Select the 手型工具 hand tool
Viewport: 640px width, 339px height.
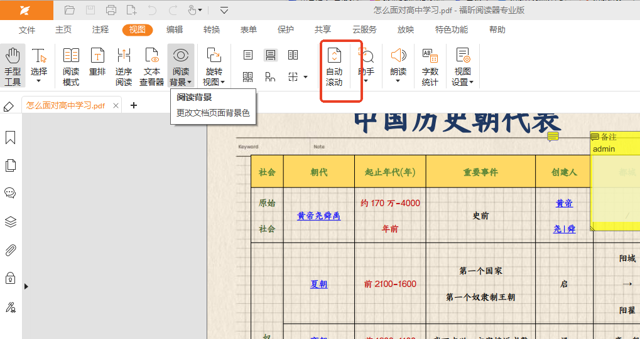point(13,66)
